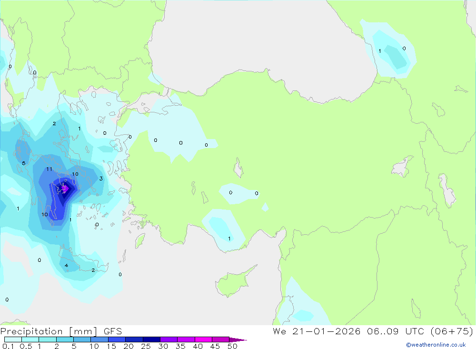This screenshot has height=349, width=476.
Task: Click the legend swatch between 45 and 50
Action: pyautogui.click(x=220, y=339)
